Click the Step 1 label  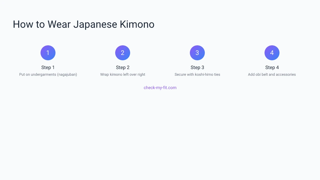(48, 67)
